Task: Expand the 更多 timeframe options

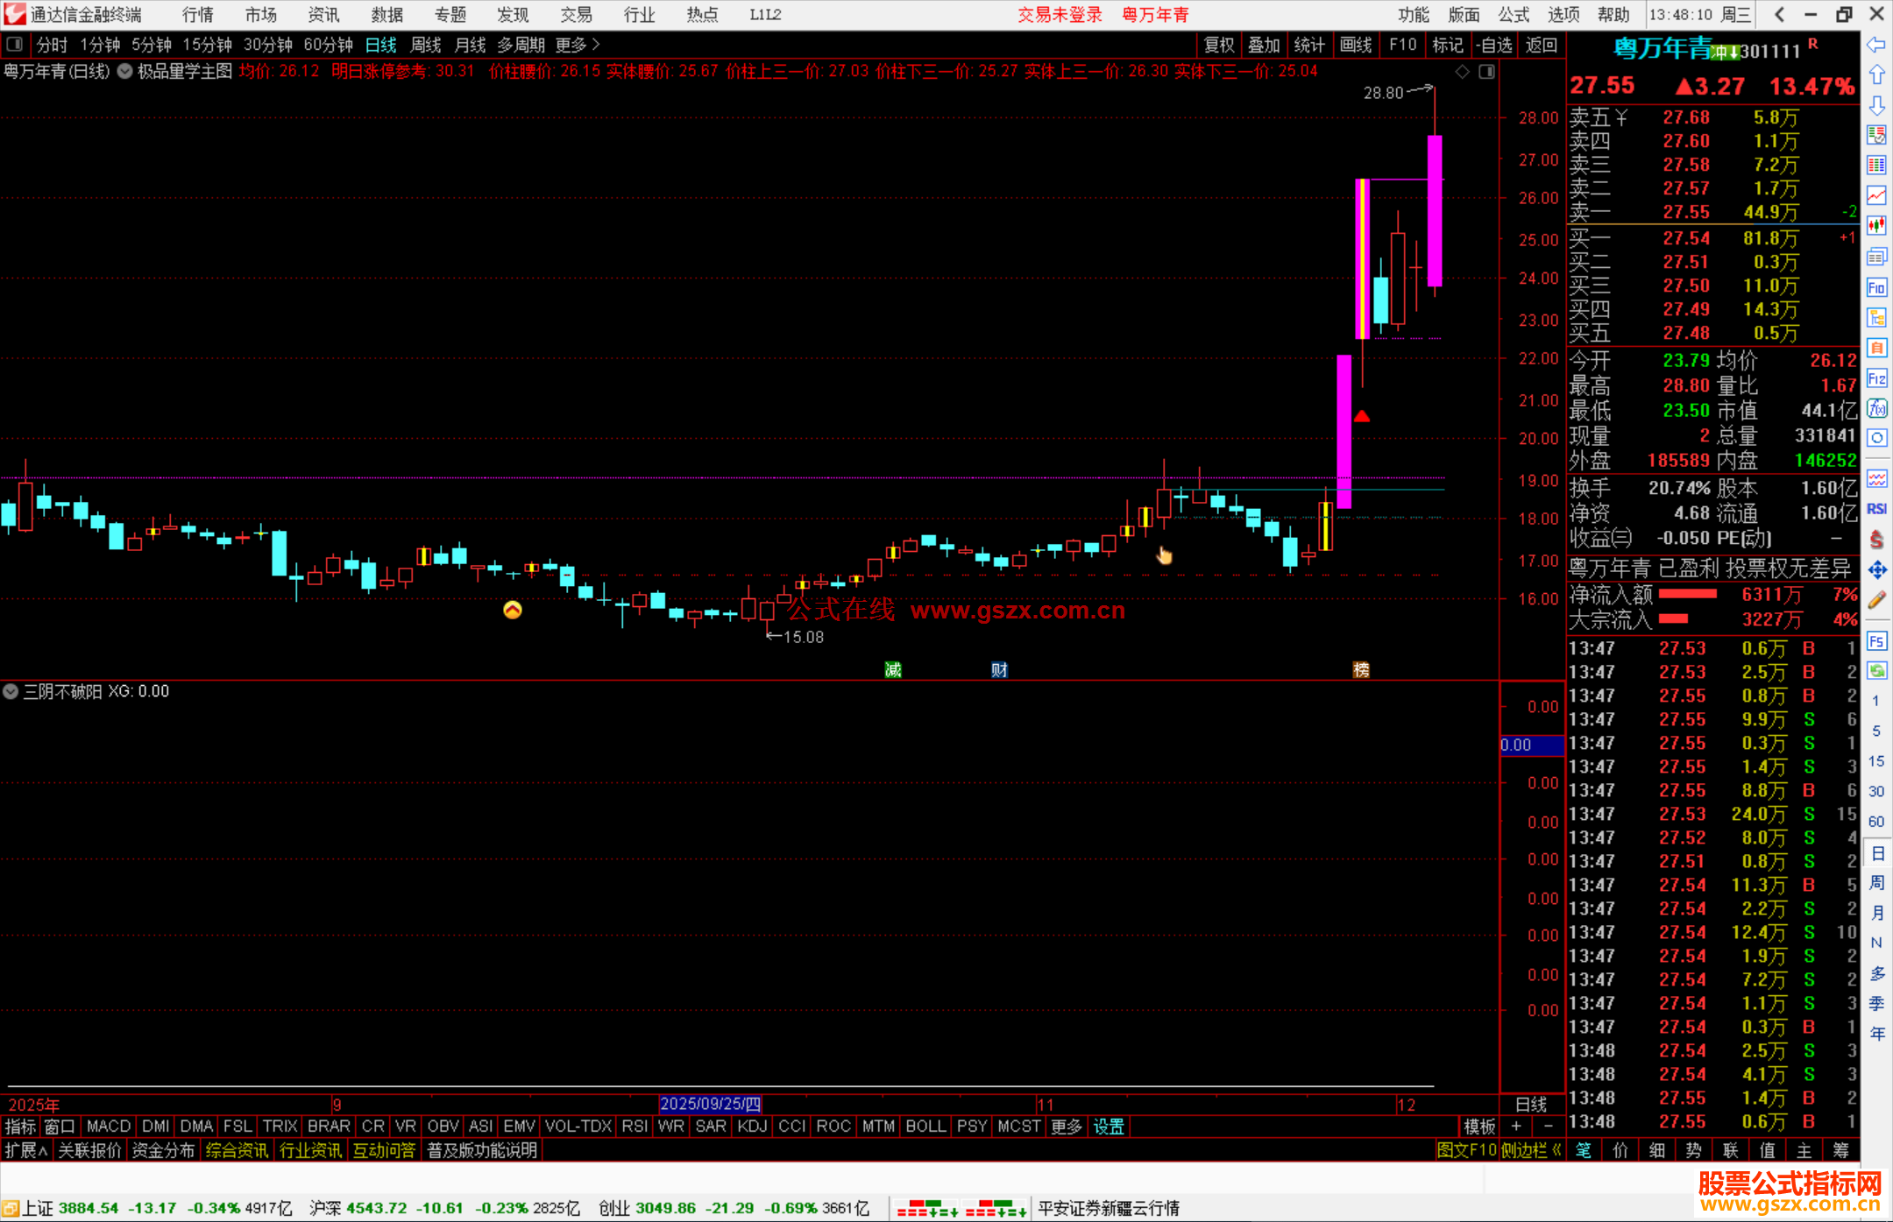Action: (577, 44)
